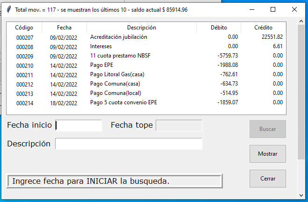Click debit value -514.95
This screenshot has height=202, width=308.
click(229, 93)
